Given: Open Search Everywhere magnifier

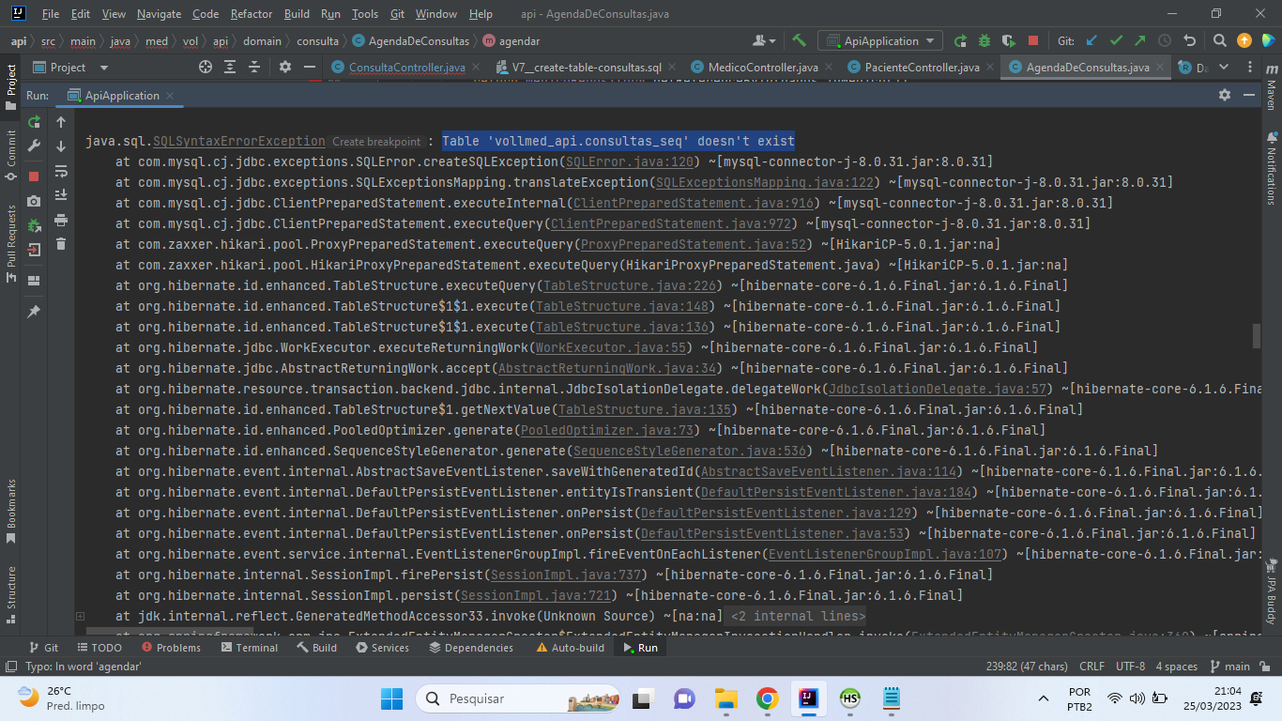Looking at the screenshot, I should click(x=1219, y=40).
